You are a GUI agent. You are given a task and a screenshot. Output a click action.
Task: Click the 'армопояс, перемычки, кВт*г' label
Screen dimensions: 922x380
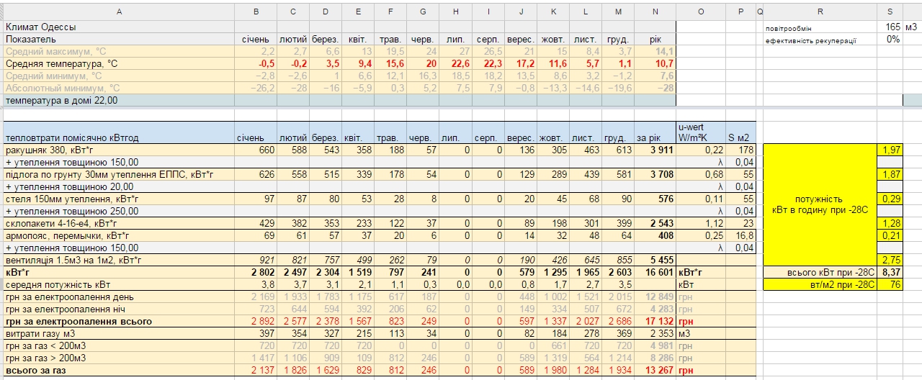120,235
